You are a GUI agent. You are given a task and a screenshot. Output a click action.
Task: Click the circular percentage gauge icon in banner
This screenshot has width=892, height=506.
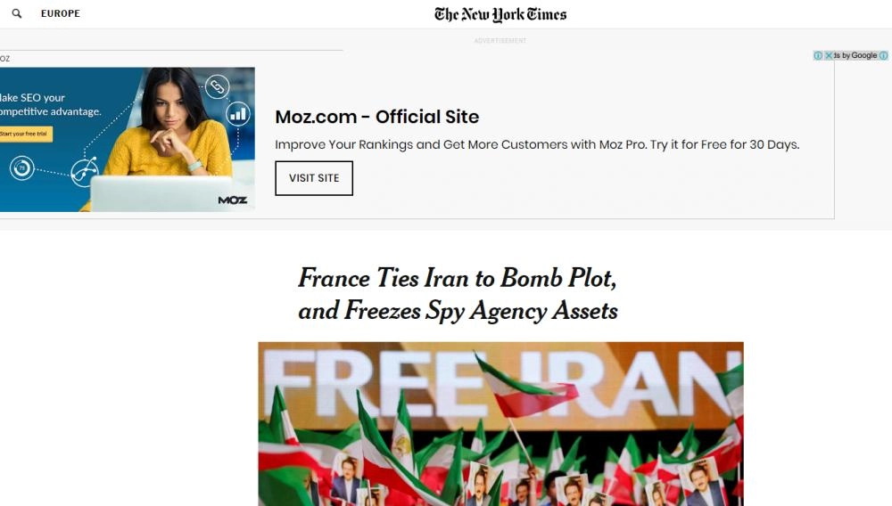[x=21, y=167]
